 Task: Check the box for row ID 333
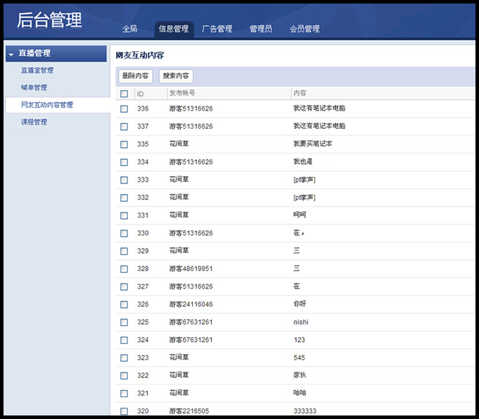(124, 180)
